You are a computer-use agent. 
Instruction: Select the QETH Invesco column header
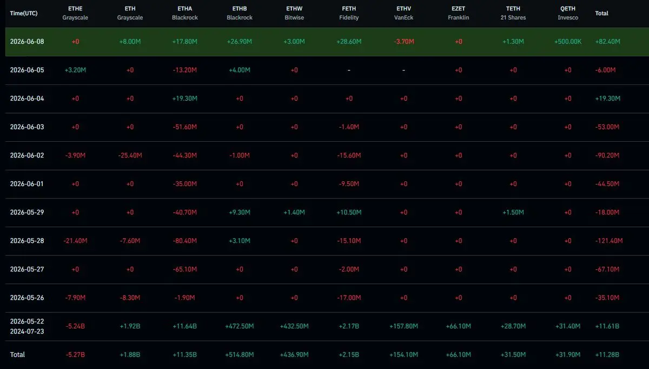(x=568, y=13)
